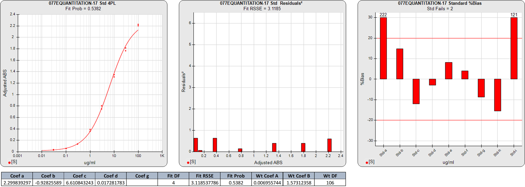
Task: Click the 'ug/ml' x-axis label under 4PL chart
Action: [x=90, y=163]
